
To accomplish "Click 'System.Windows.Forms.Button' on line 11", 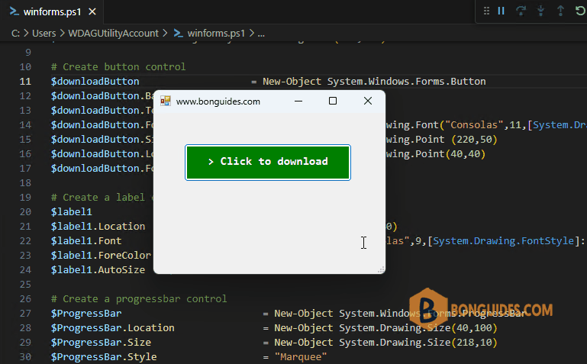I will pos(407,81).
